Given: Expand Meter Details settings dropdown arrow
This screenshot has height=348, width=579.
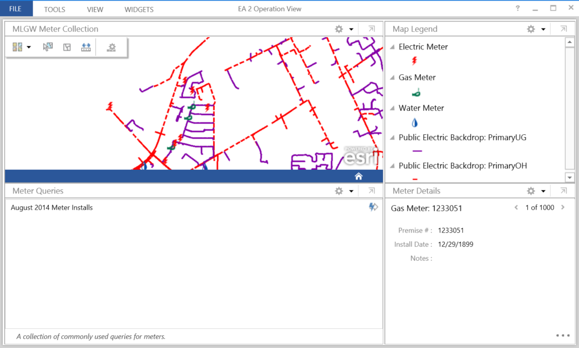Looking at the screenshot, I should 543,191.
